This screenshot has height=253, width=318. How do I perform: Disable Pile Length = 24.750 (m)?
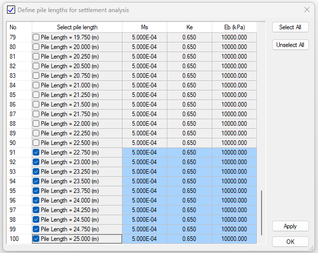[x=36, y=229]
